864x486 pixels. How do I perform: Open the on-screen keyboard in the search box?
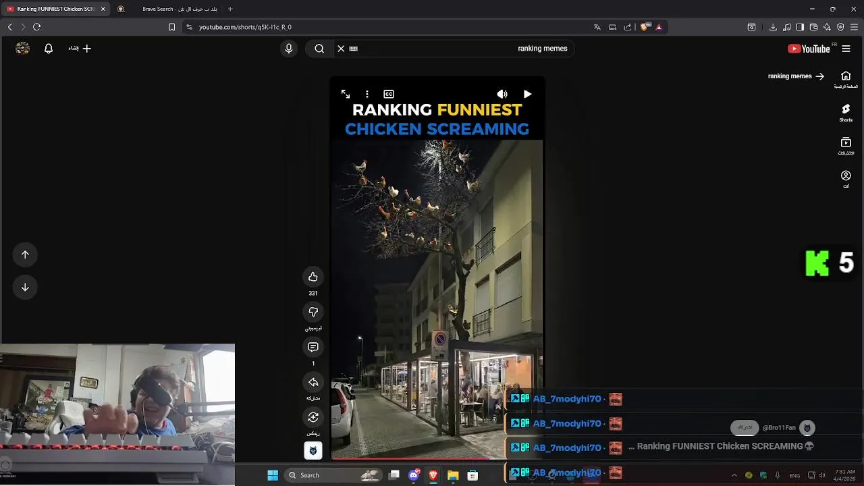[353, 49]
